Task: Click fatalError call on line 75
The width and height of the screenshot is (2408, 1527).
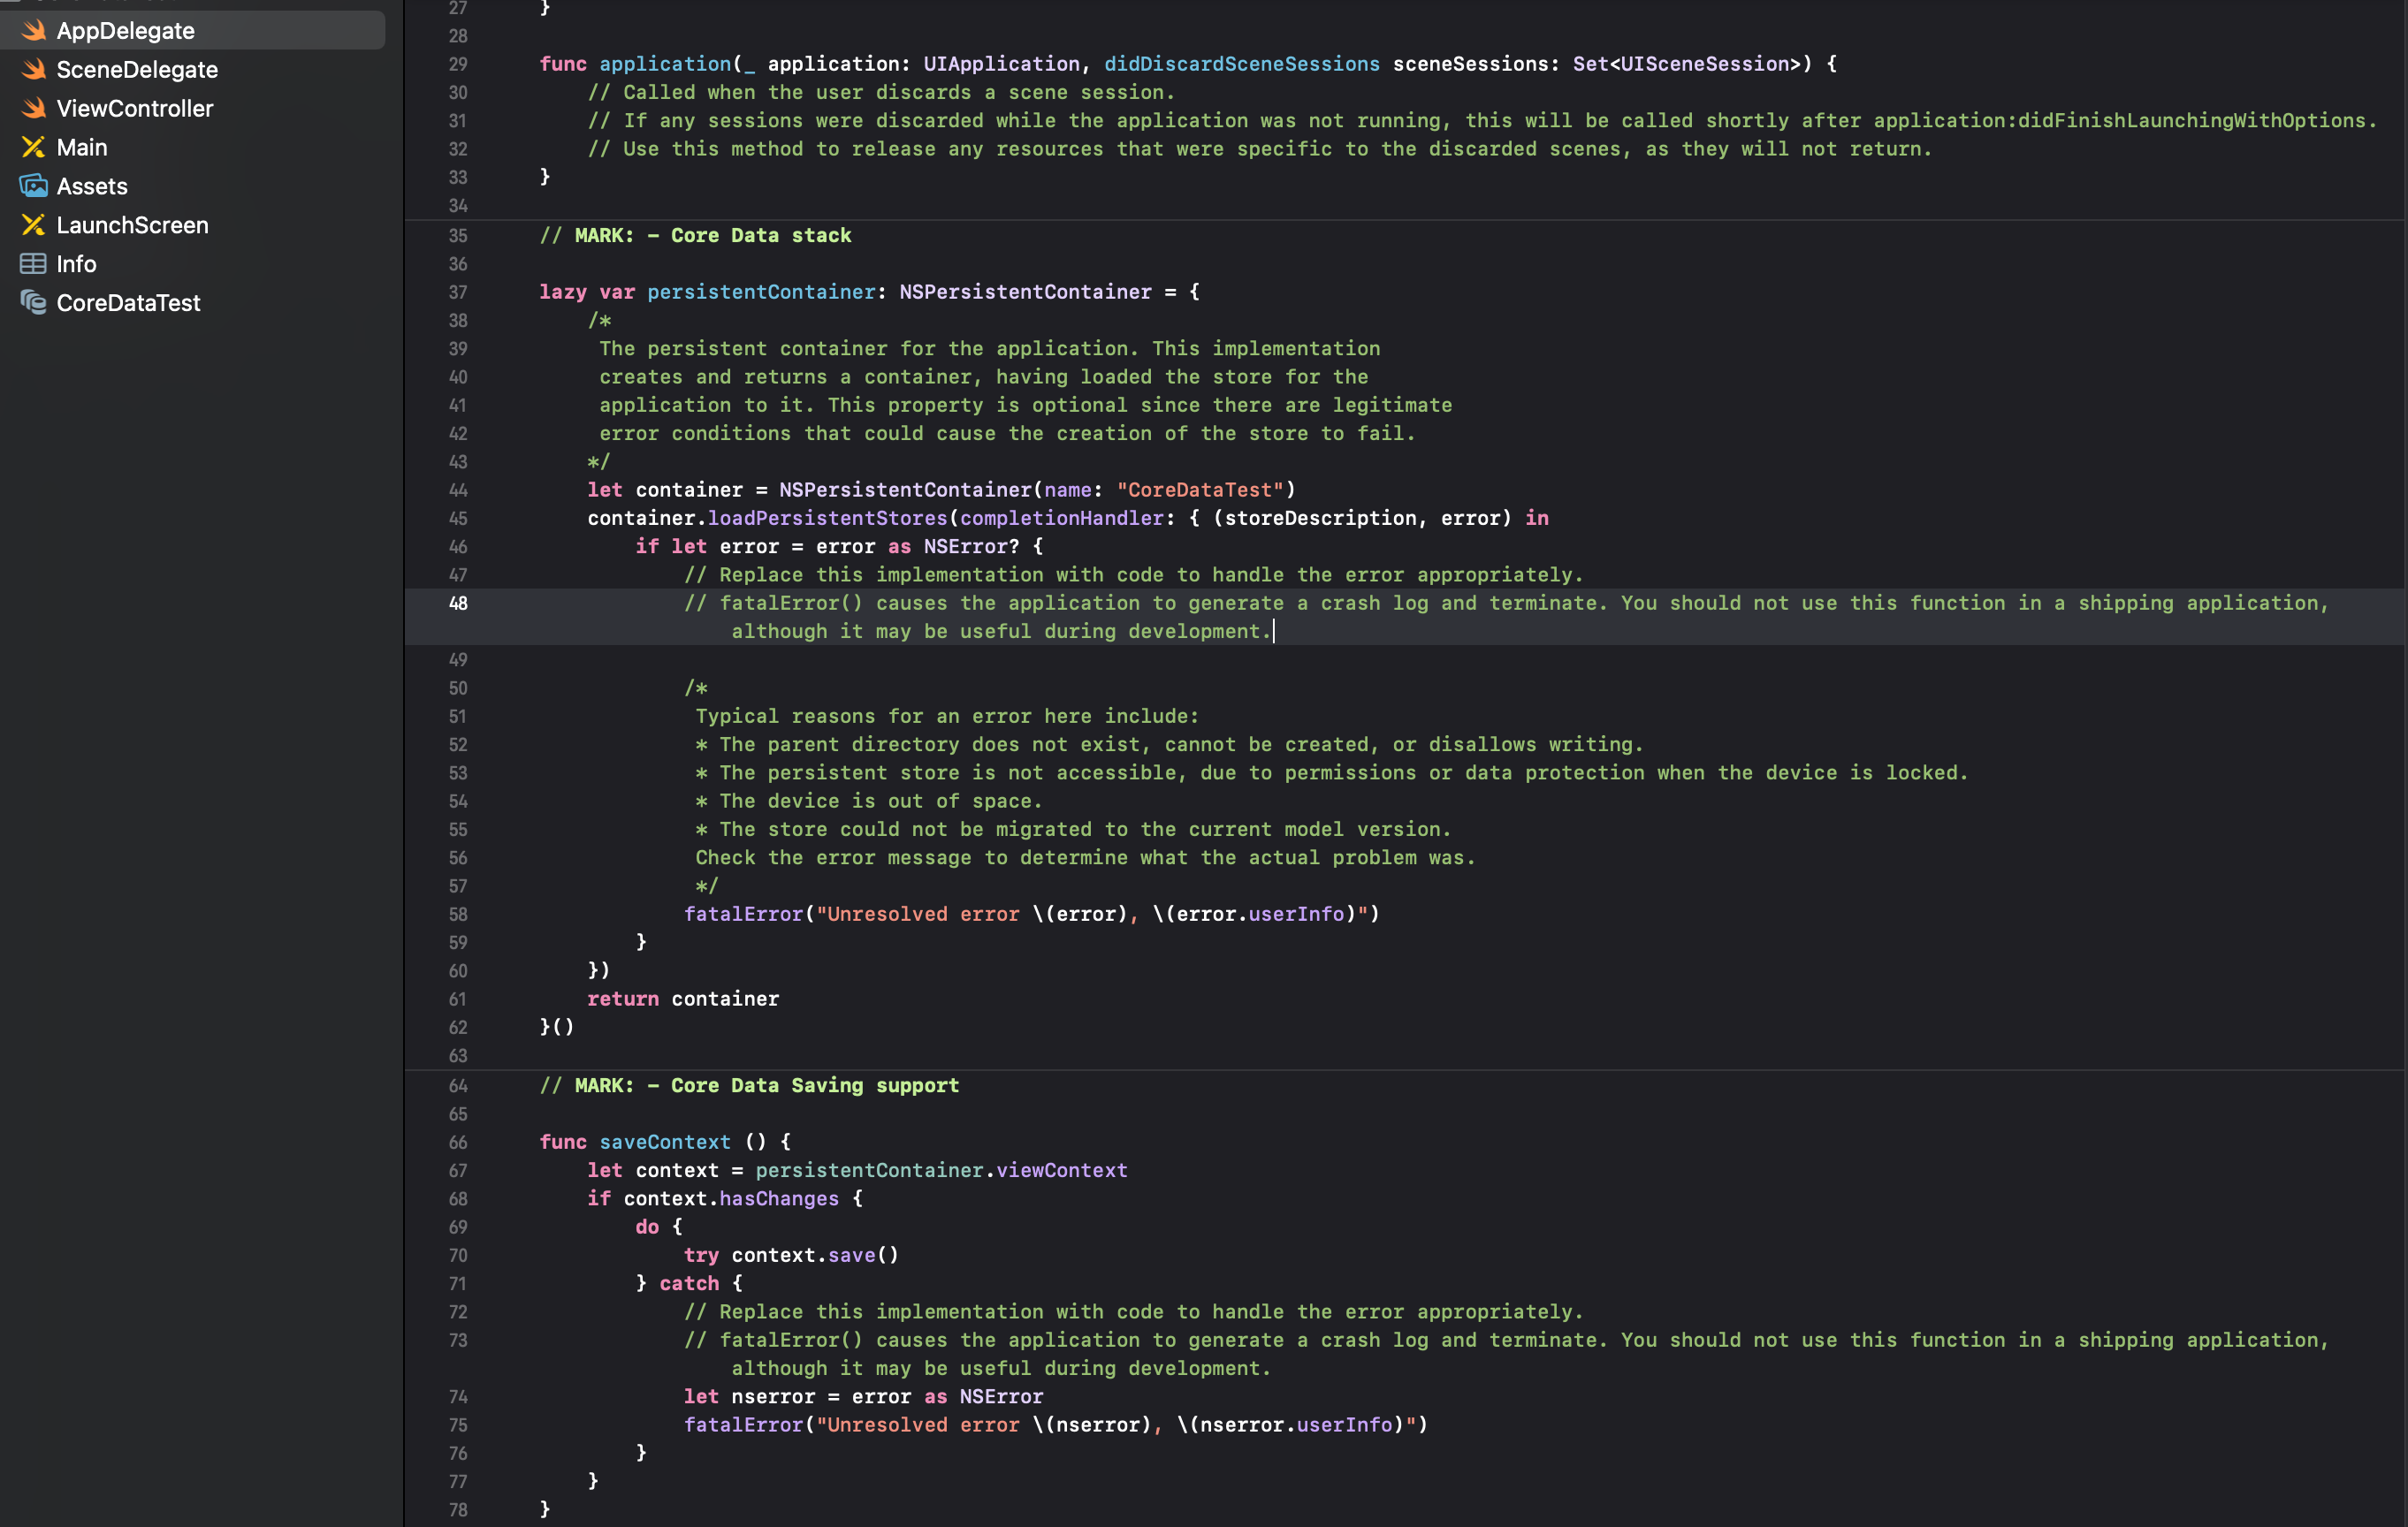Action: (x=1056, y=1425)
